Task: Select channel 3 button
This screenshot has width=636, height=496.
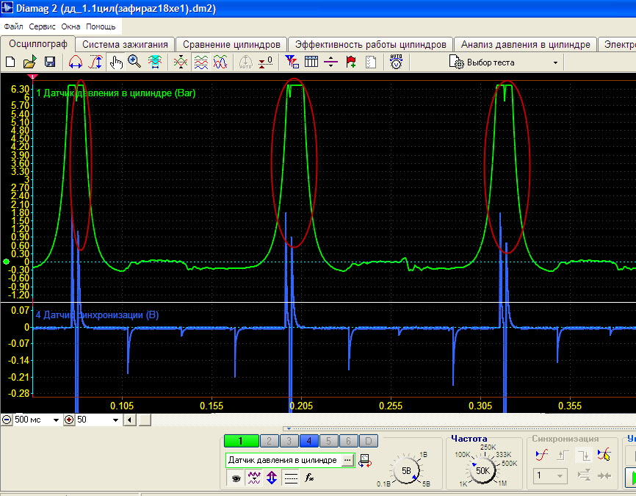Action: [289, 441]
